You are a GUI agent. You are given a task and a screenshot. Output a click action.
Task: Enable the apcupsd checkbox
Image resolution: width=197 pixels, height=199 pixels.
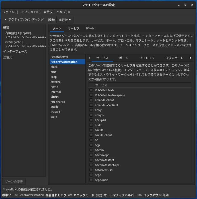[x=91, y=120]
